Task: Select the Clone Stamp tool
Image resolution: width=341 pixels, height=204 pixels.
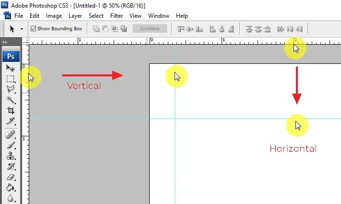Action: 10,156
